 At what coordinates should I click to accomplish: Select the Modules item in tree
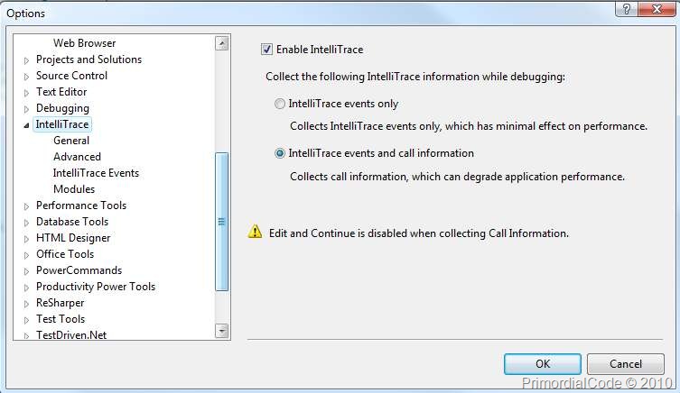click(x=74, y=189)
